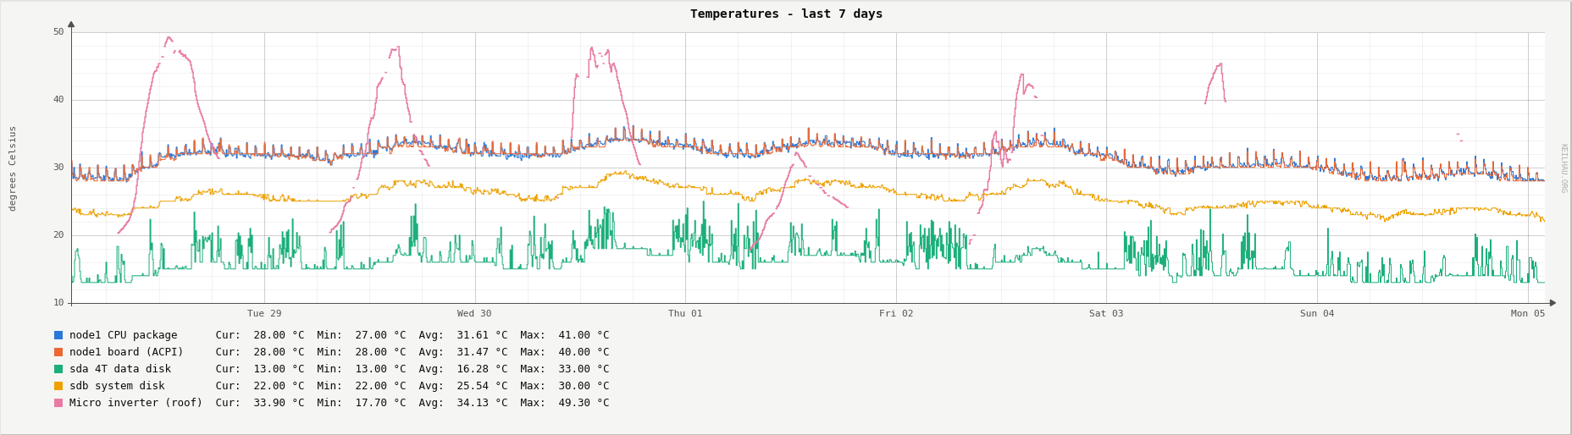Click the CPU package Min 27.00 °C
This screenshot has height=435, width=1572.
pyautogui.click(x=380, y=335)
